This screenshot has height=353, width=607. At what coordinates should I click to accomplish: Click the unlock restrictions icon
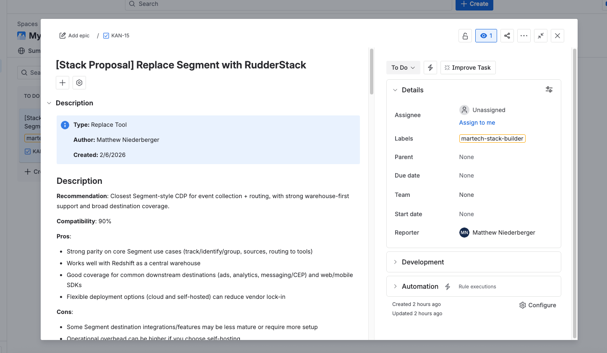[465, 36]
